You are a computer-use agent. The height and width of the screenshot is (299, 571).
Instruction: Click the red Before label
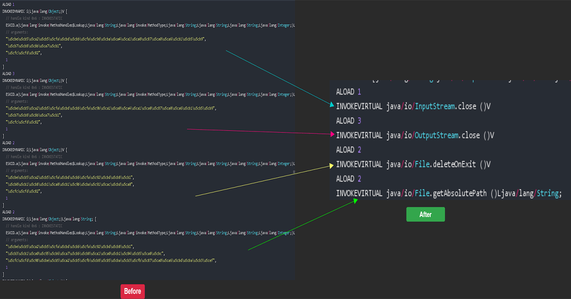pyautogui.click(x=132, y=291)
